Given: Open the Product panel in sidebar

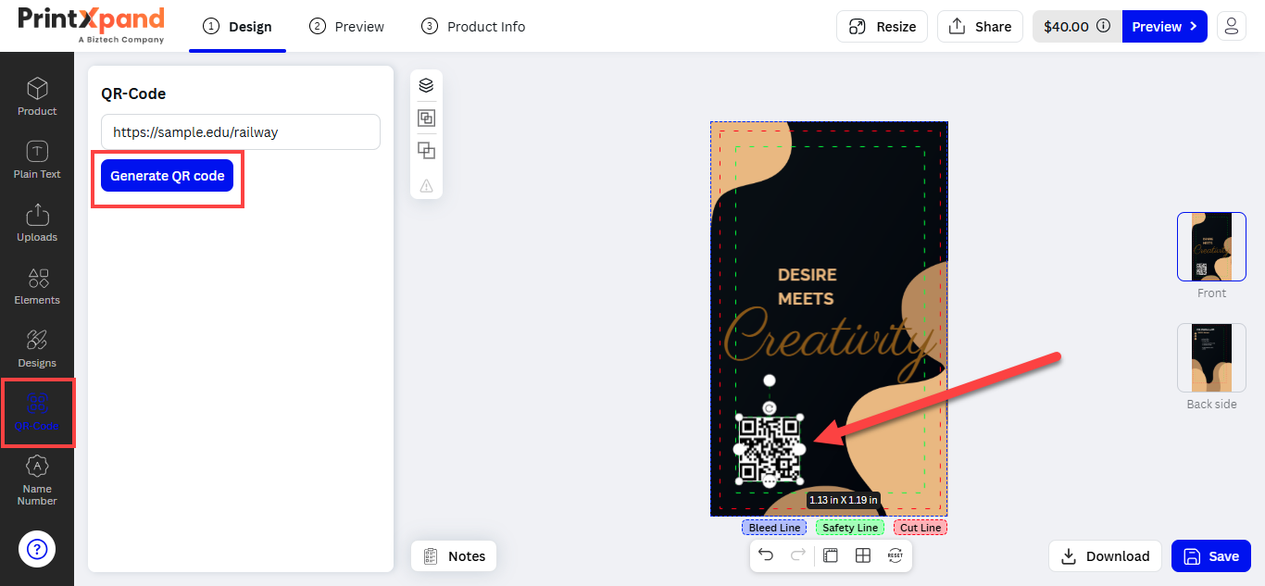Looking at the screenshot, I should [37, 96].
